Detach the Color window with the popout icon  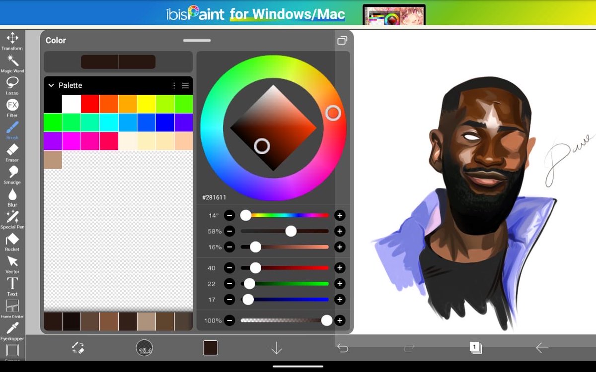click(x=342, y=41)
